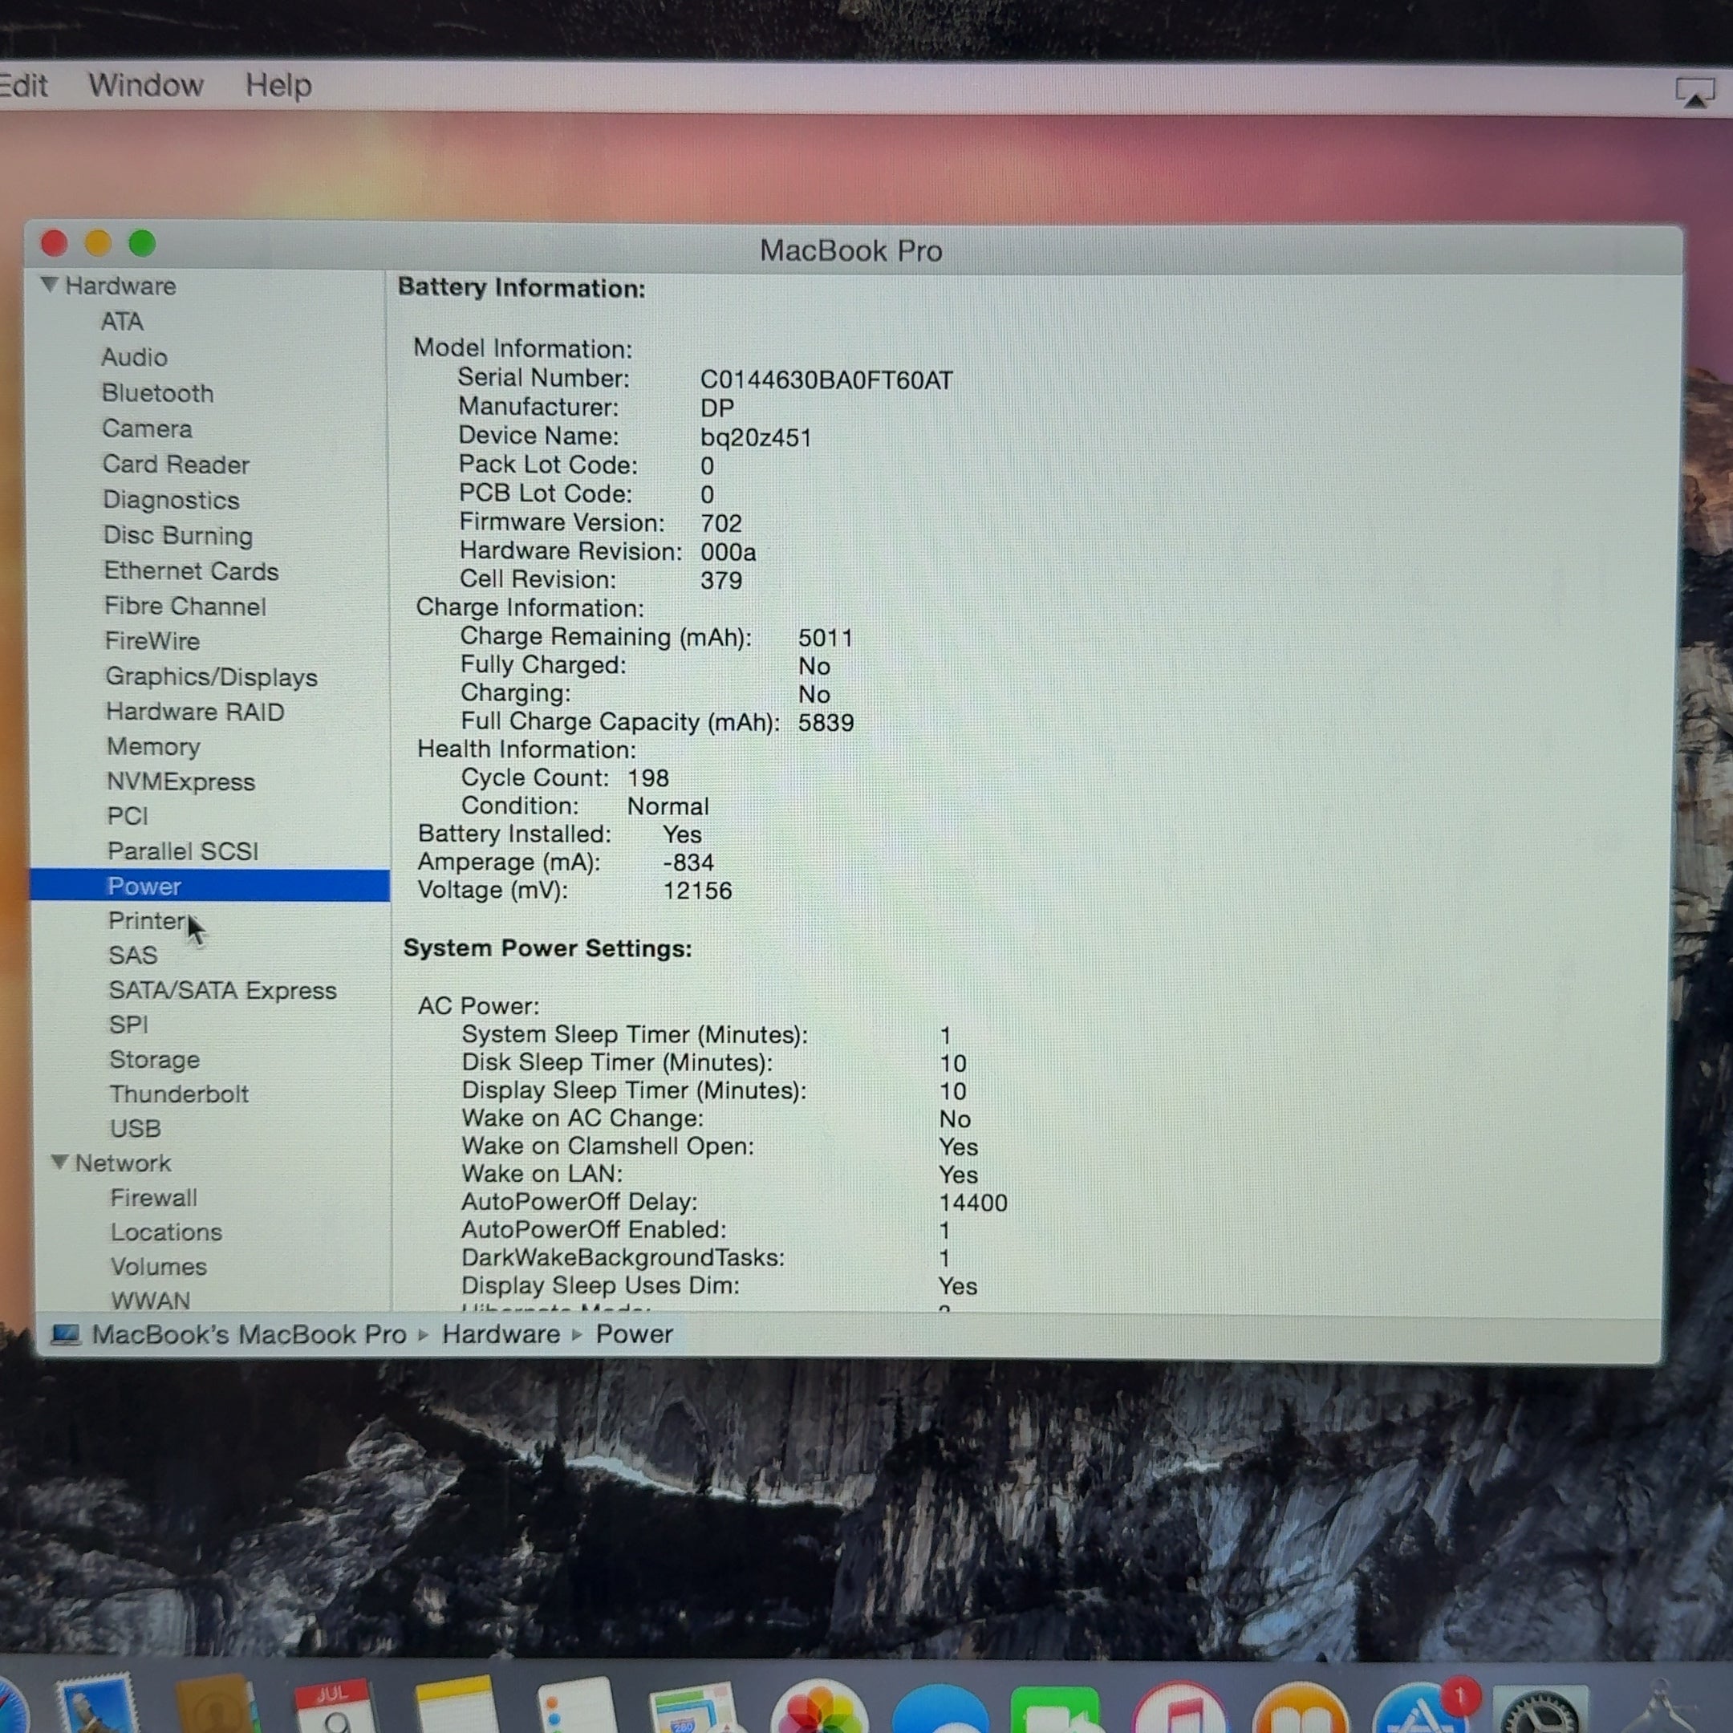
Task: Click the Cycle Count value 198
Action: 647,777
